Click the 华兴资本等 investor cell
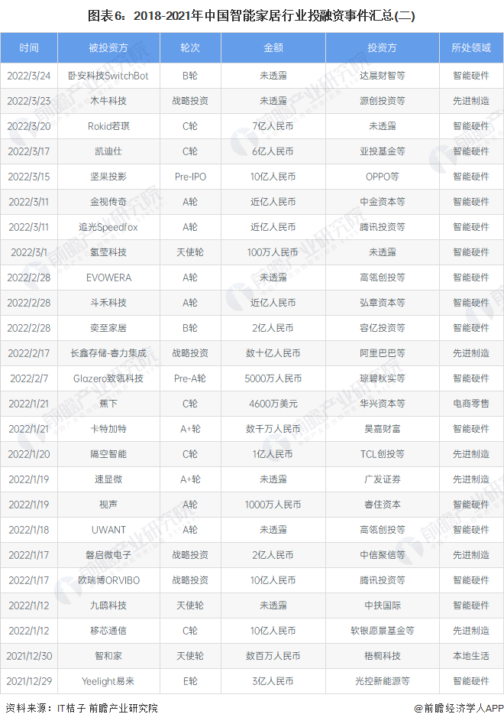The image size is (504, 724). tap(383, 404)
